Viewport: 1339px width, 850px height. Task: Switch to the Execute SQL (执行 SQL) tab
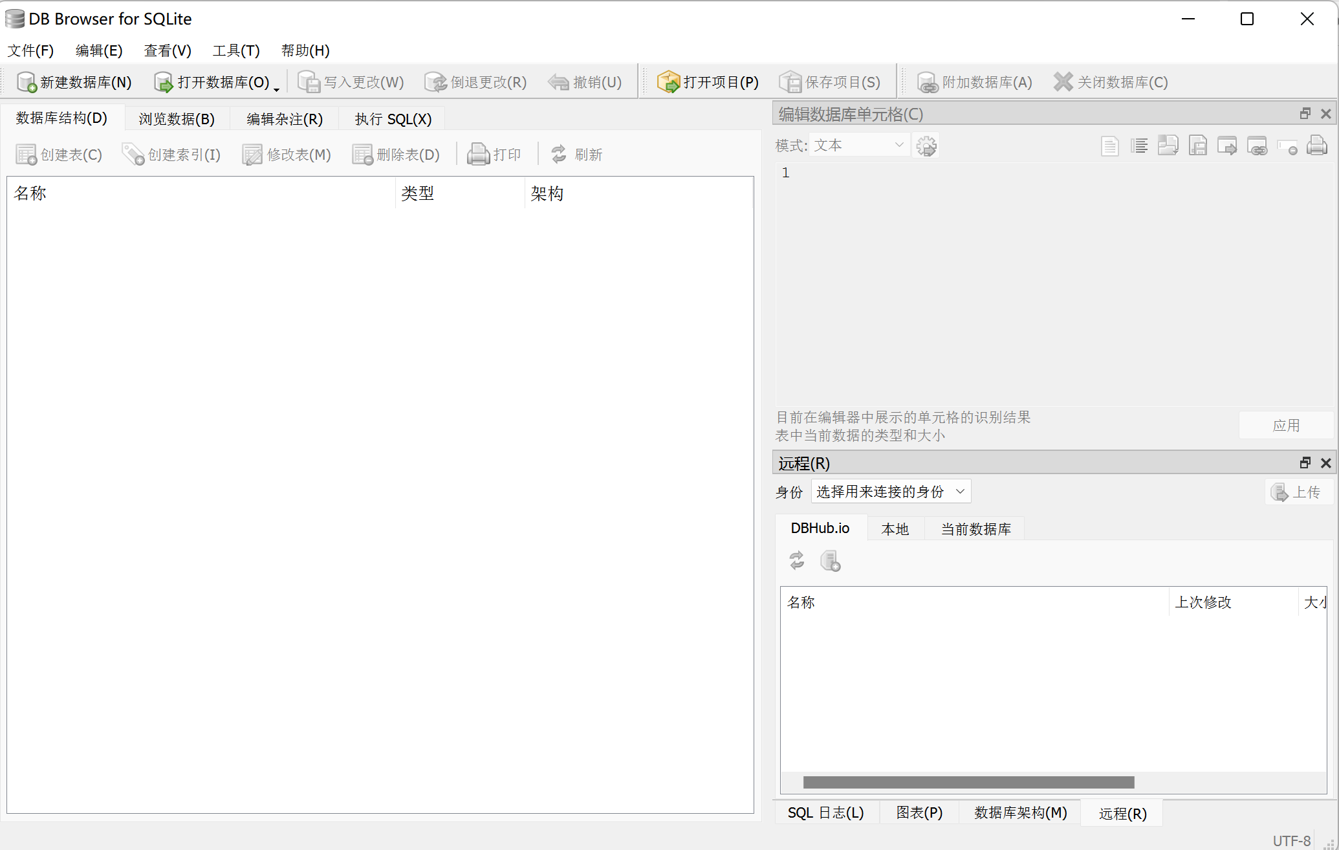(393, 119)
